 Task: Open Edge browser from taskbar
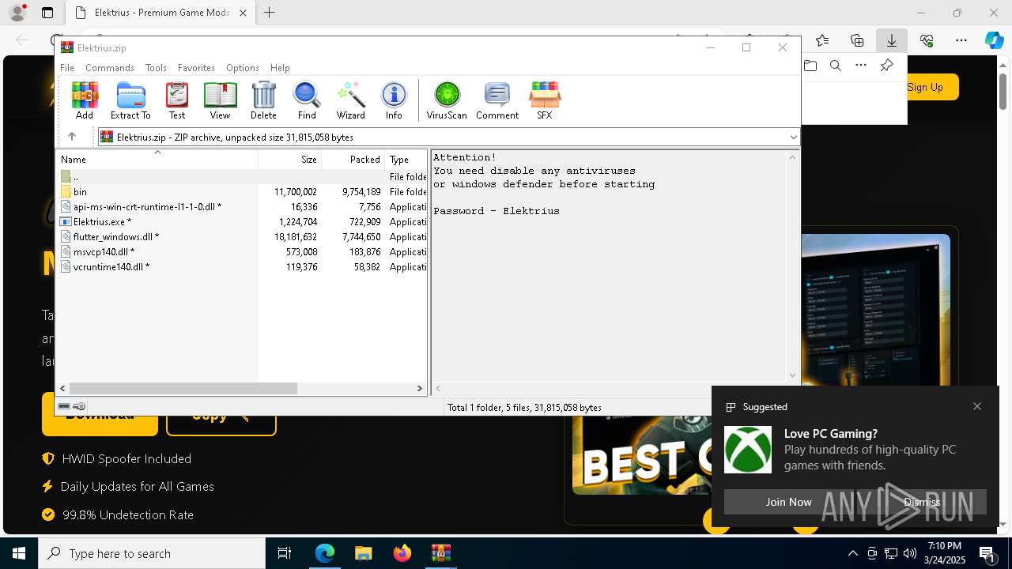coord(325,553)
